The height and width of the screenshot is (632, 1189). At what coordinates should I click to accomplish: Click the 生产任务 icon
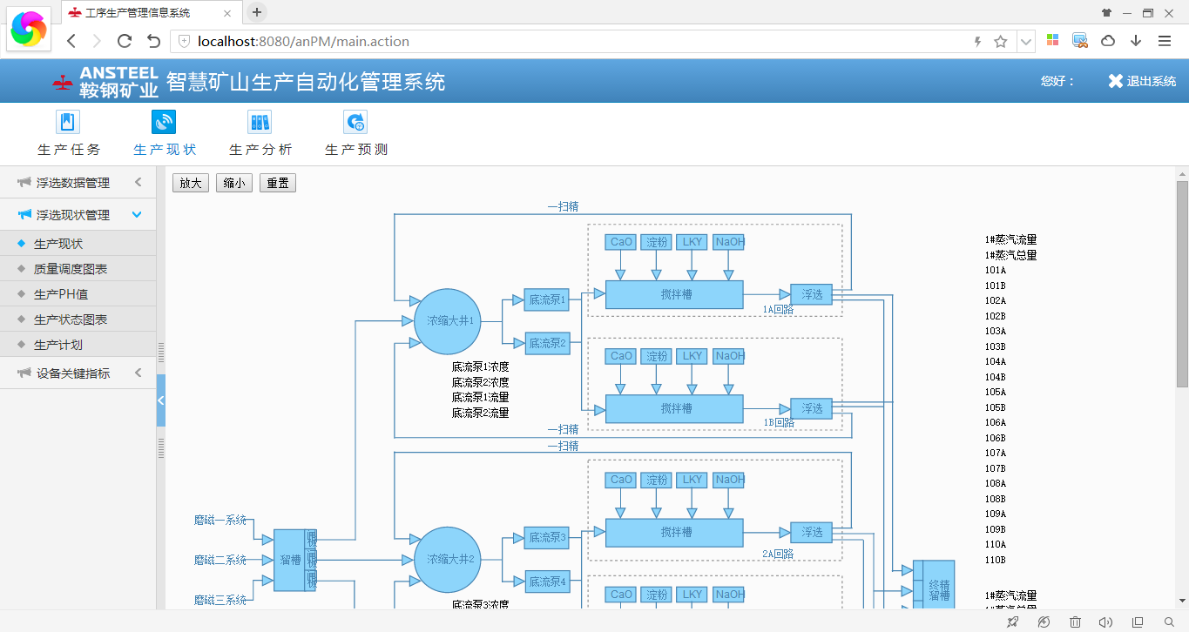click(x=68, y=122)
